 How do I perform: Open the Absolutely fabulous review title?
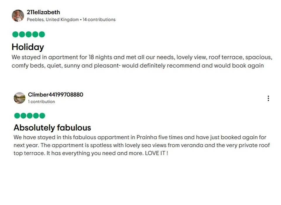point(52,127)
